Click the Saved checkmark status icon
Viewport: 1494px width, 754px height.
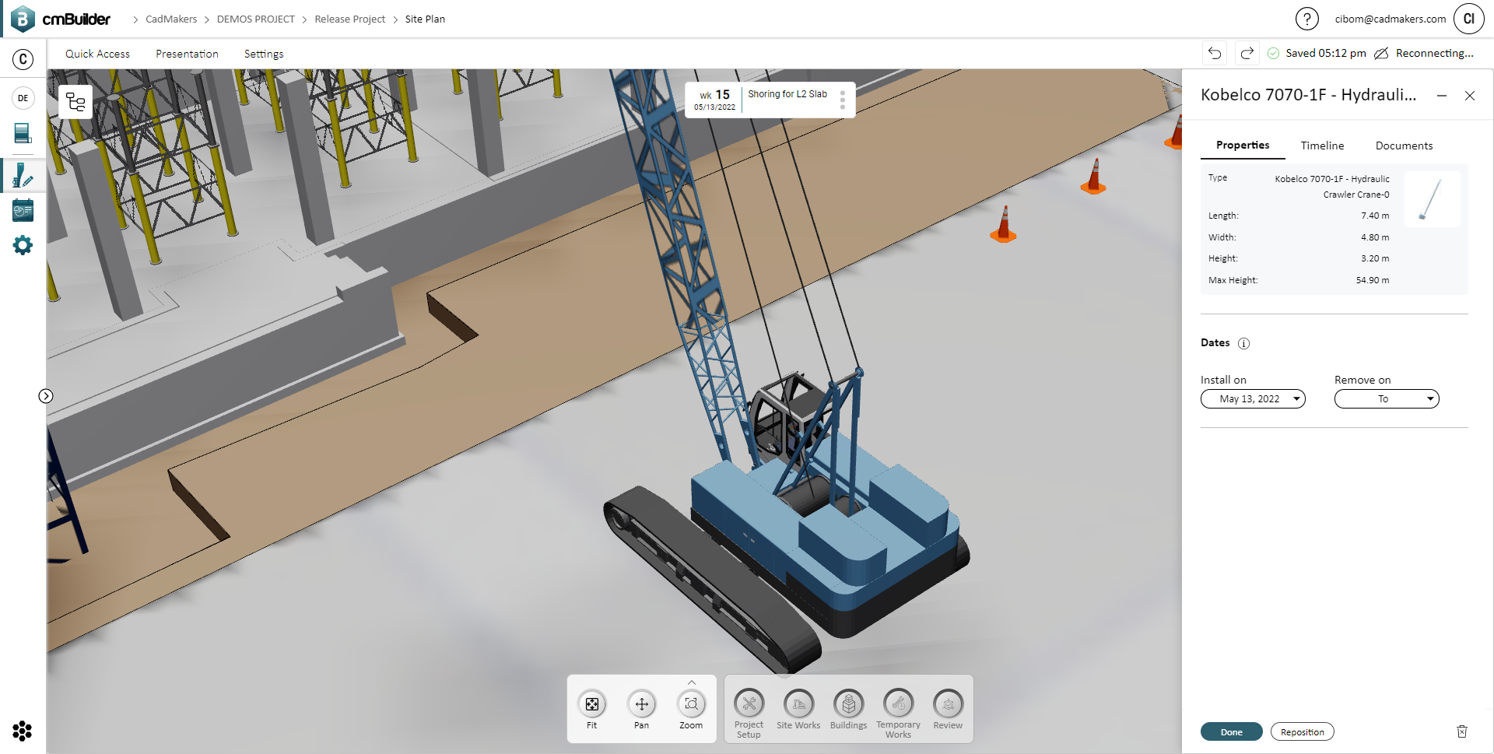(1273, 53)
